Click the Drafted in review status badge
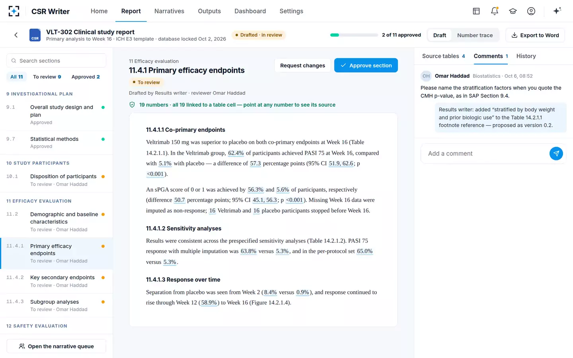 pyautogui.click(x=259, y=35)
